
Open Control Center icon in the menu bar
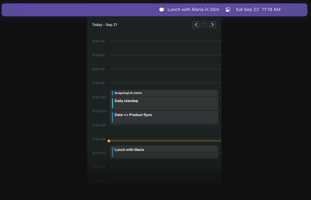(228, 10)
